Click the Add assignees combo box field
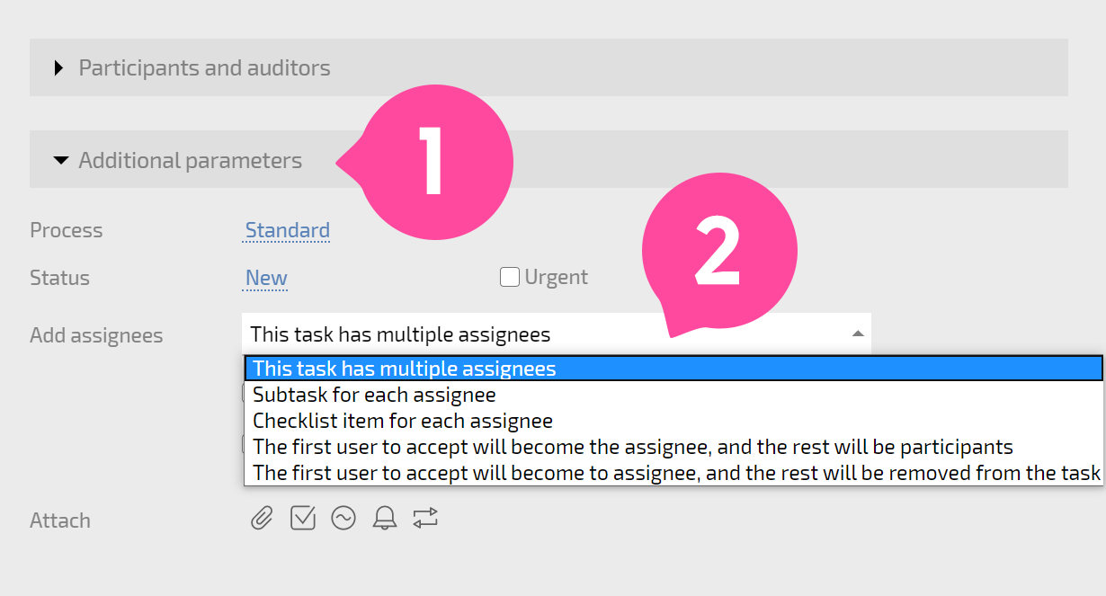Viewport: 1106px width, 596px height. tap(557, 334)
